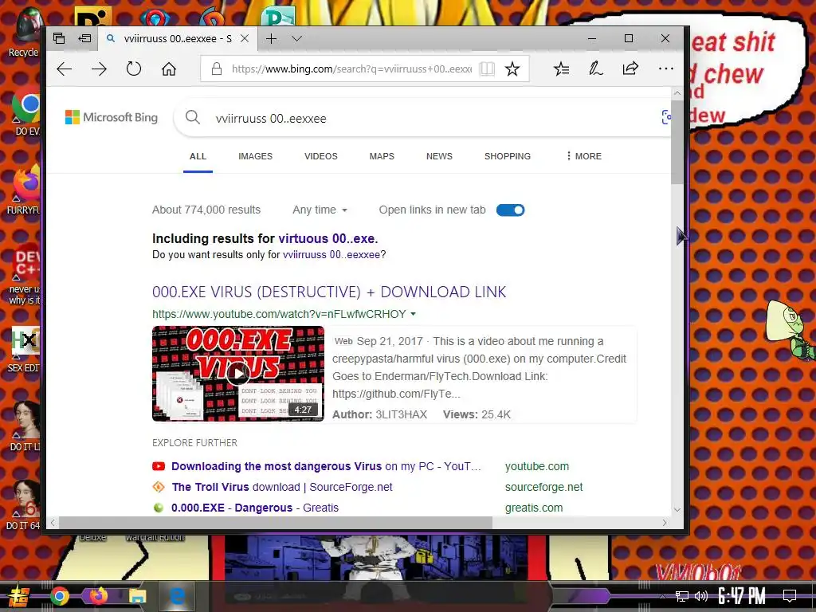Viewport: 816px width, 612px height.
Task: Go to Home page icon
Action: [169, 69]
